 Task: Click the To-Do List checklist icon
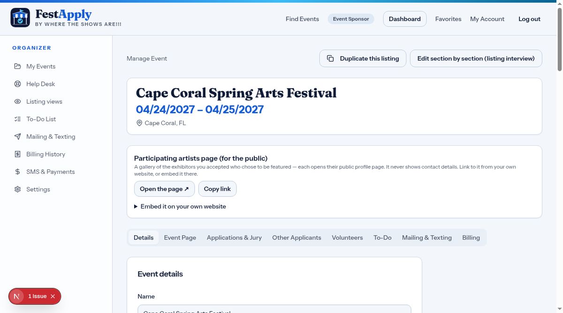pos(17,119)
